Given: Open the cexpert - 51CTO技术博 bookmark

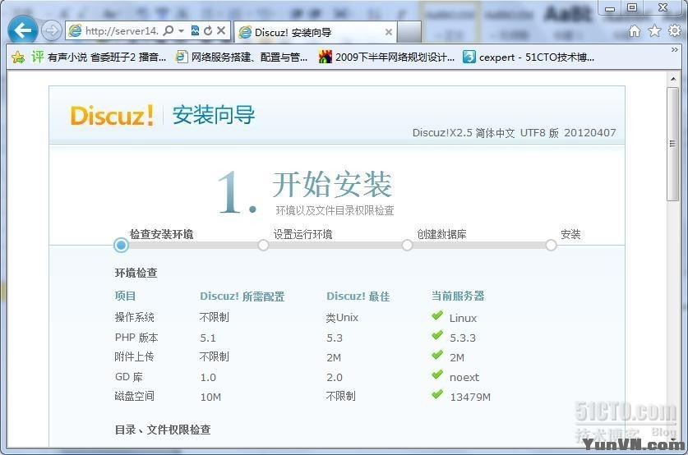Looking at the screenshot, I should [529, 57].
